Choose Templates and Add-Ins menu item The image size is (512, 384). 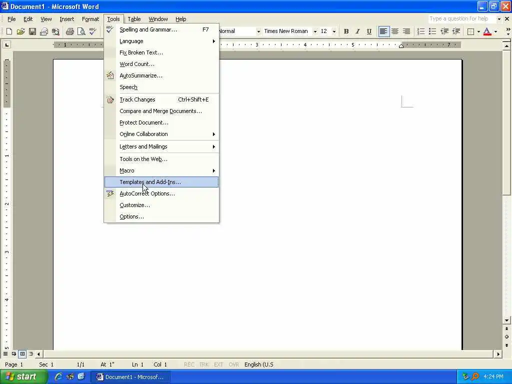(161, 182)
